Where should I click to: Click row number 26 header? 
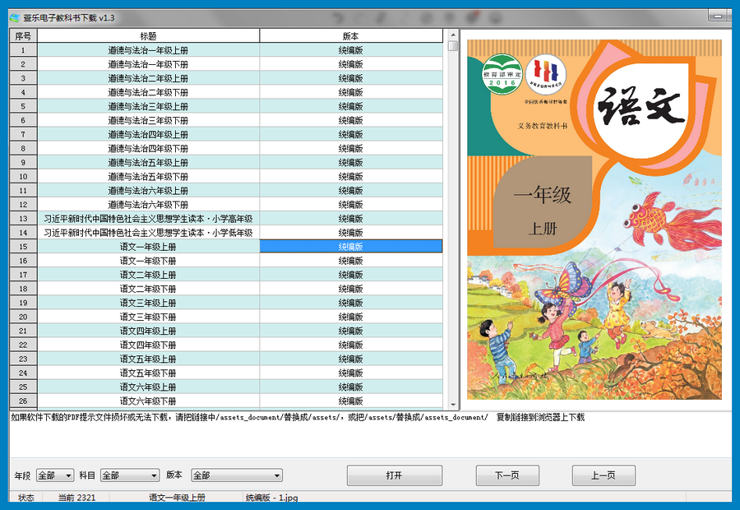(23, 401)
